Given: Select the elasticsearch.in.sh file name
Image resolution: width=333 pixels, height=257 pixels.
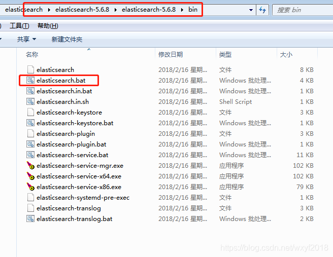Looking at the screenshot, I should pyautogui.click(x=62, y=101).
